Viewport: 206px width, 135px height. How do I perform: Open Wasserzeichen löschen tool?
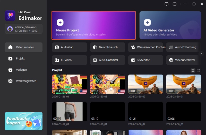tap(145, 47)
